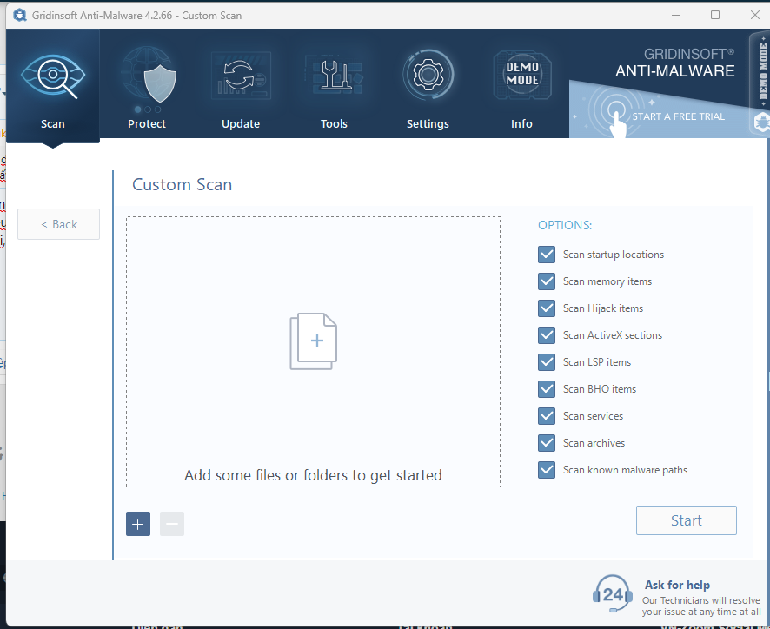Viewport: 770px width, 629px height.
Task: Uncheck Scan services option
Action: [547, 416]
